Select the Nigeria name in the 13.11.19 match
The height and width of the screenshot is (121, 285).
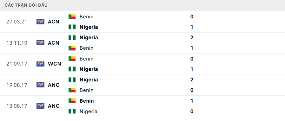[89, 38]
